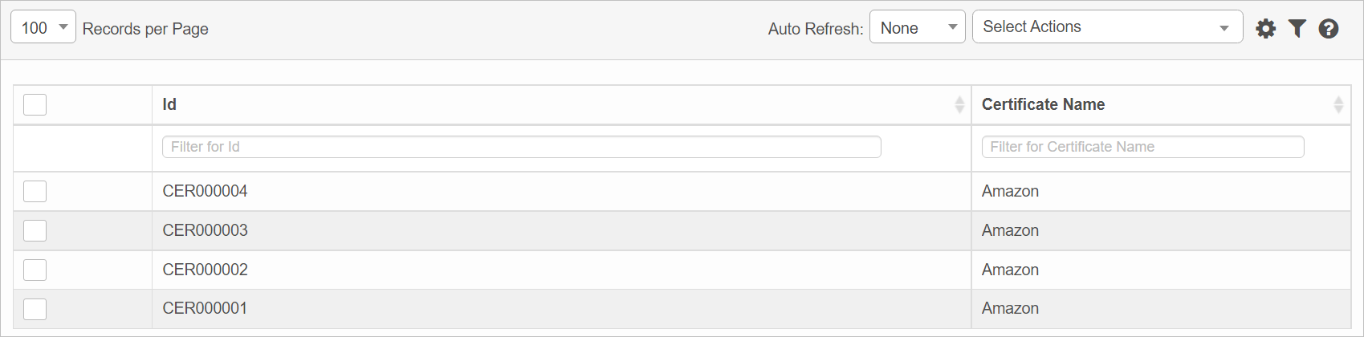Focus the Filter for Id field
Image resolution: width=1364 pixels, height=337 pixels.
click(x=521, y=147)
